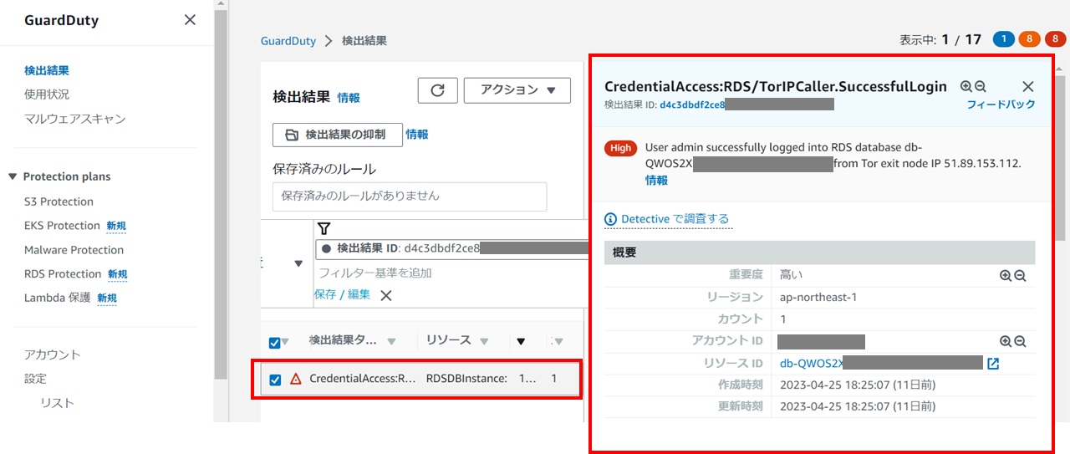Click 情報 link beside the 検出結果 heading

[349, 98]
